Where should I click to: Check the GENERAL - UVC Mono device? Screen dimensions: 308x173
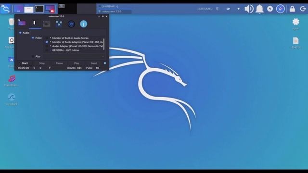(47, 50)
